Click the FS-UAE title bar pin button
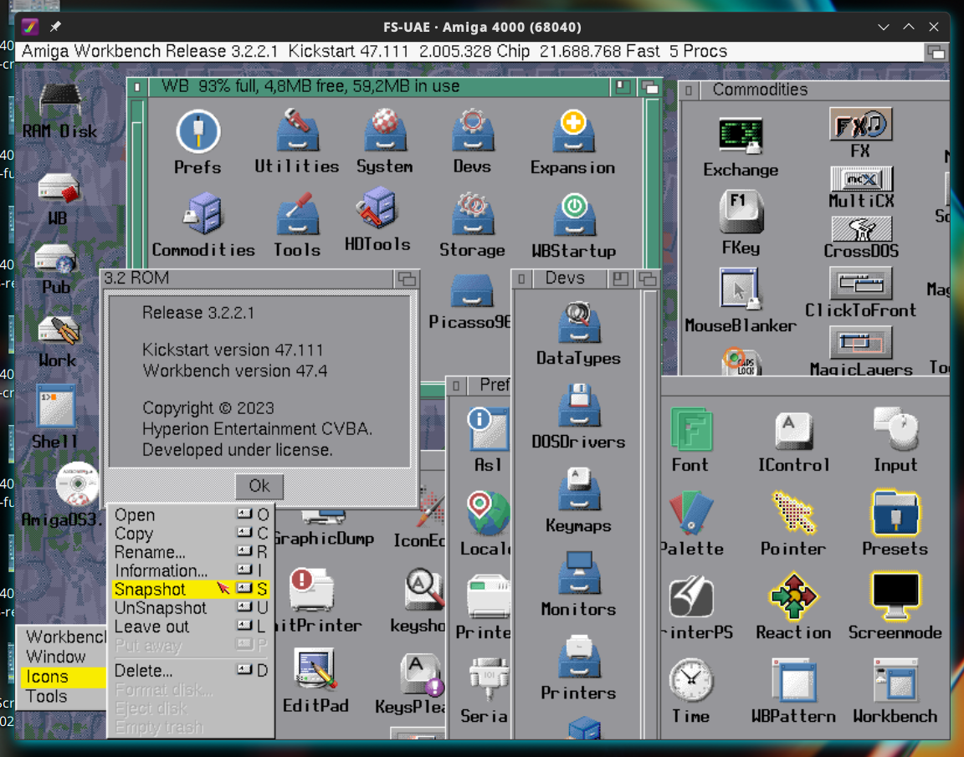Viewport: 964px width, 757px height. [x=55, y=27]
